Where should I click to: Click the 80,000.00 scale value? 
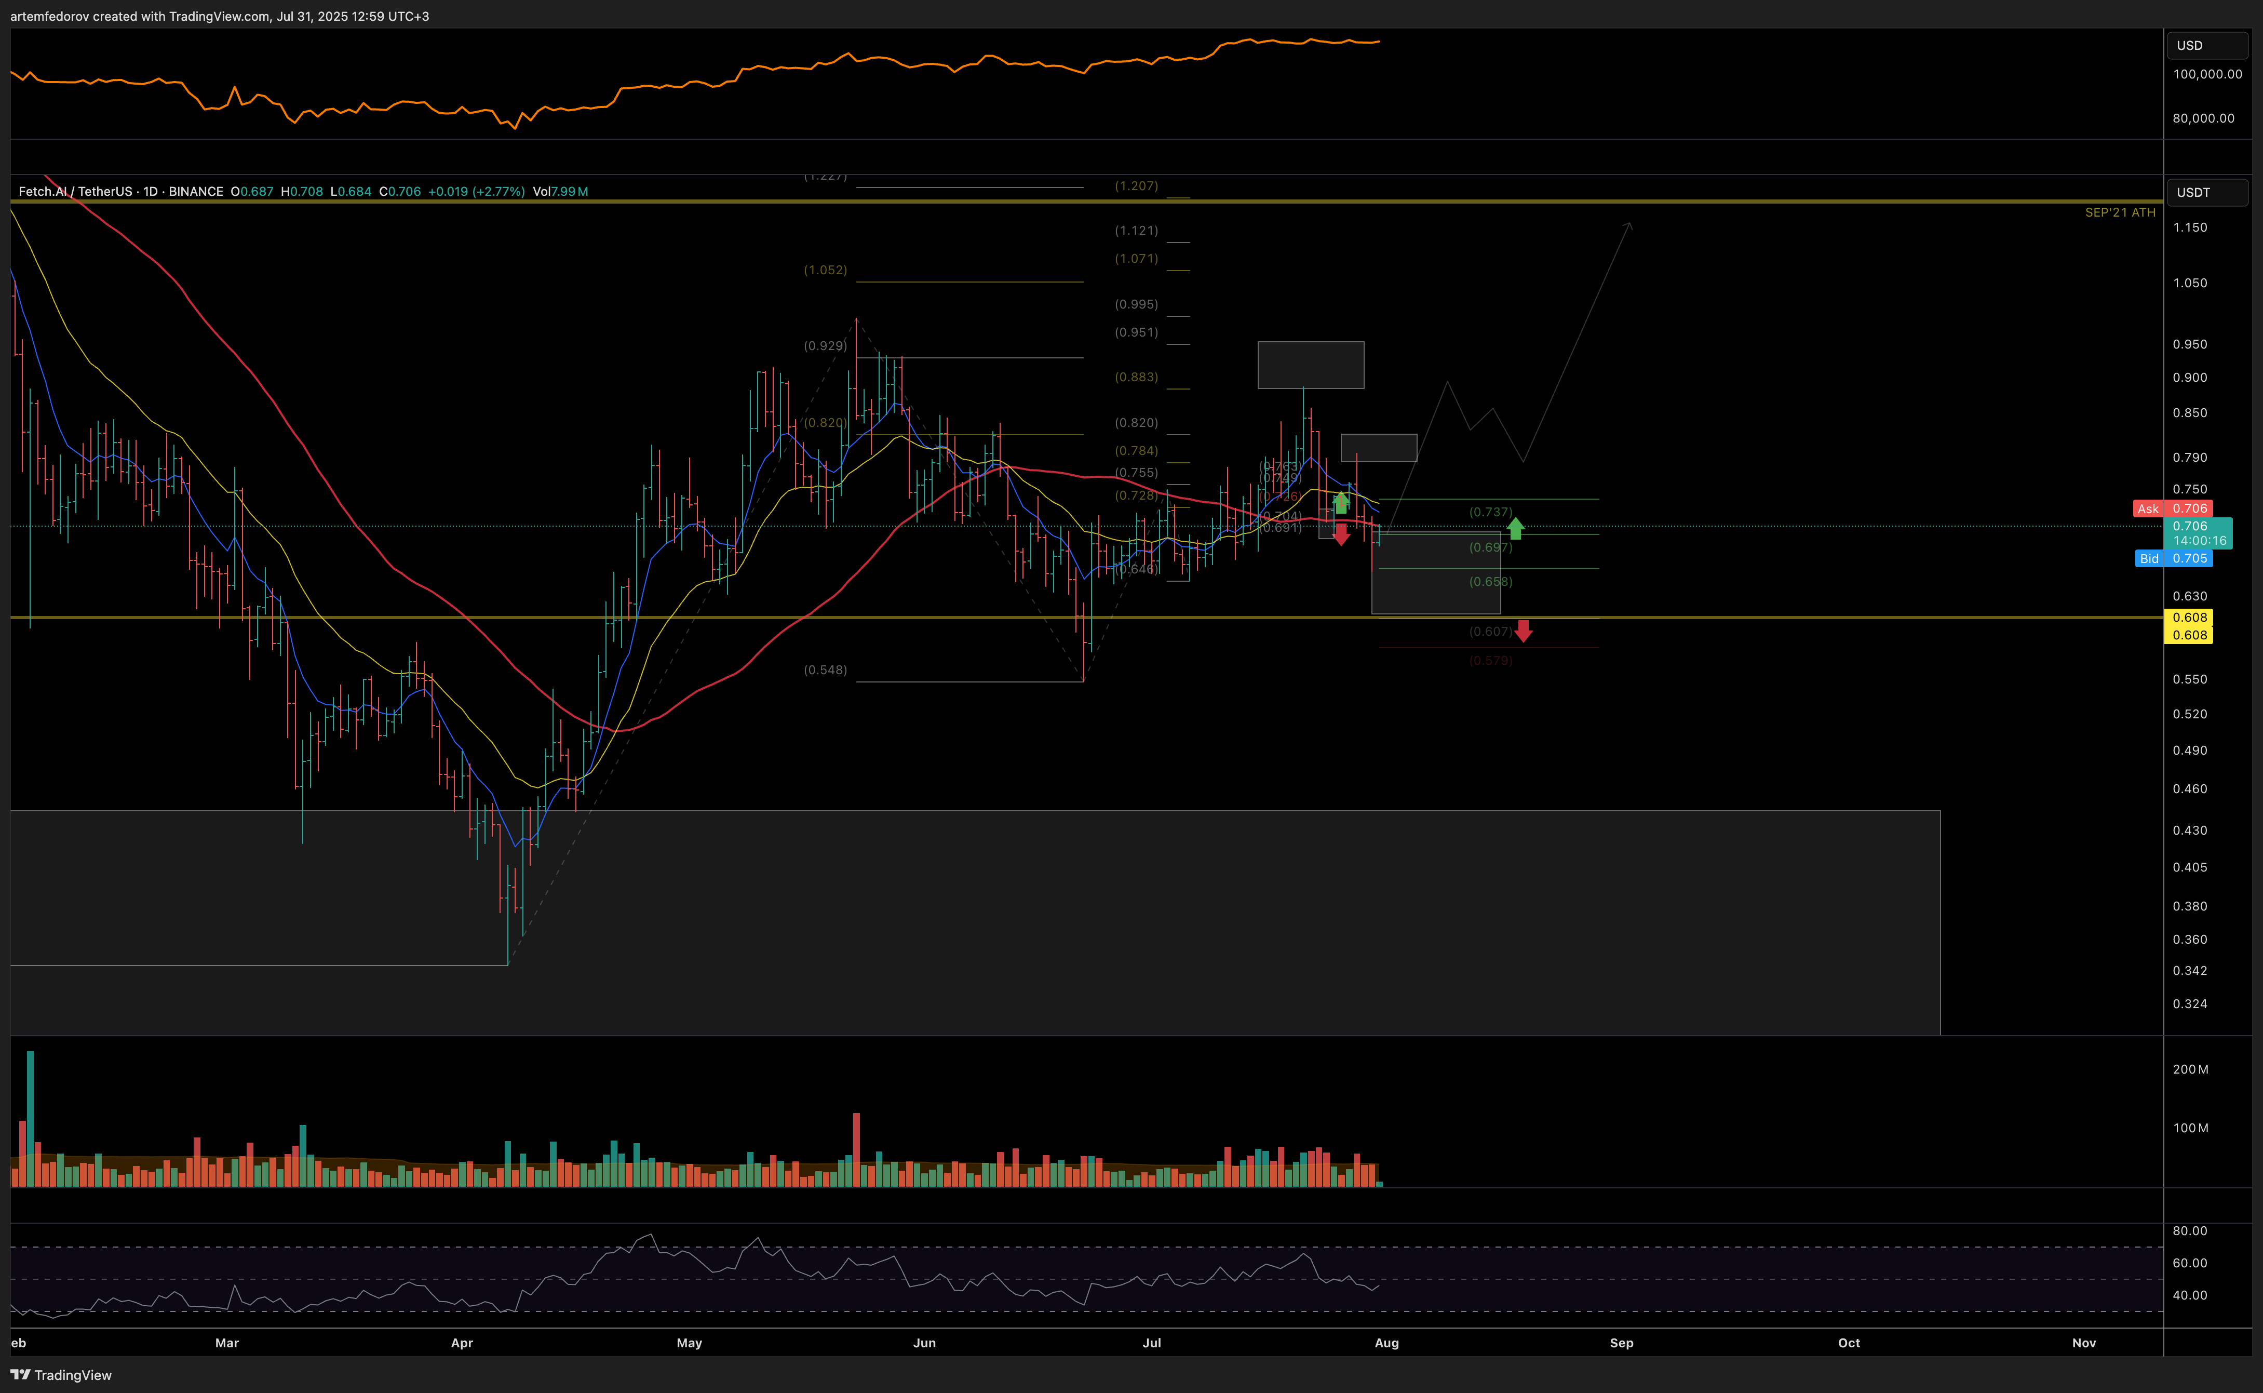pyautogui.click(x=2203, y=118)
